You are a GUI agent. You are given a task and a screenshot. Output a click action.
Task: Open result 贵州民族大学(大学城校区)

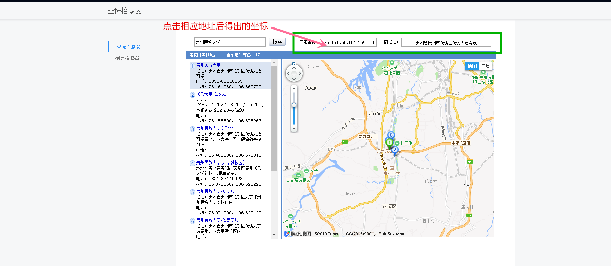click(x=220, y=163)
